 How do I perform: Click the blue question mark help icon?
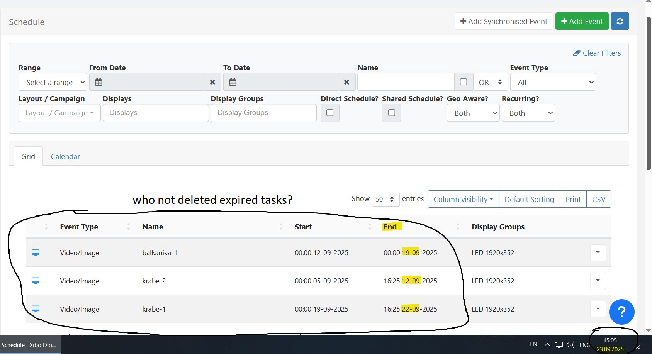(x=621, y=312)
